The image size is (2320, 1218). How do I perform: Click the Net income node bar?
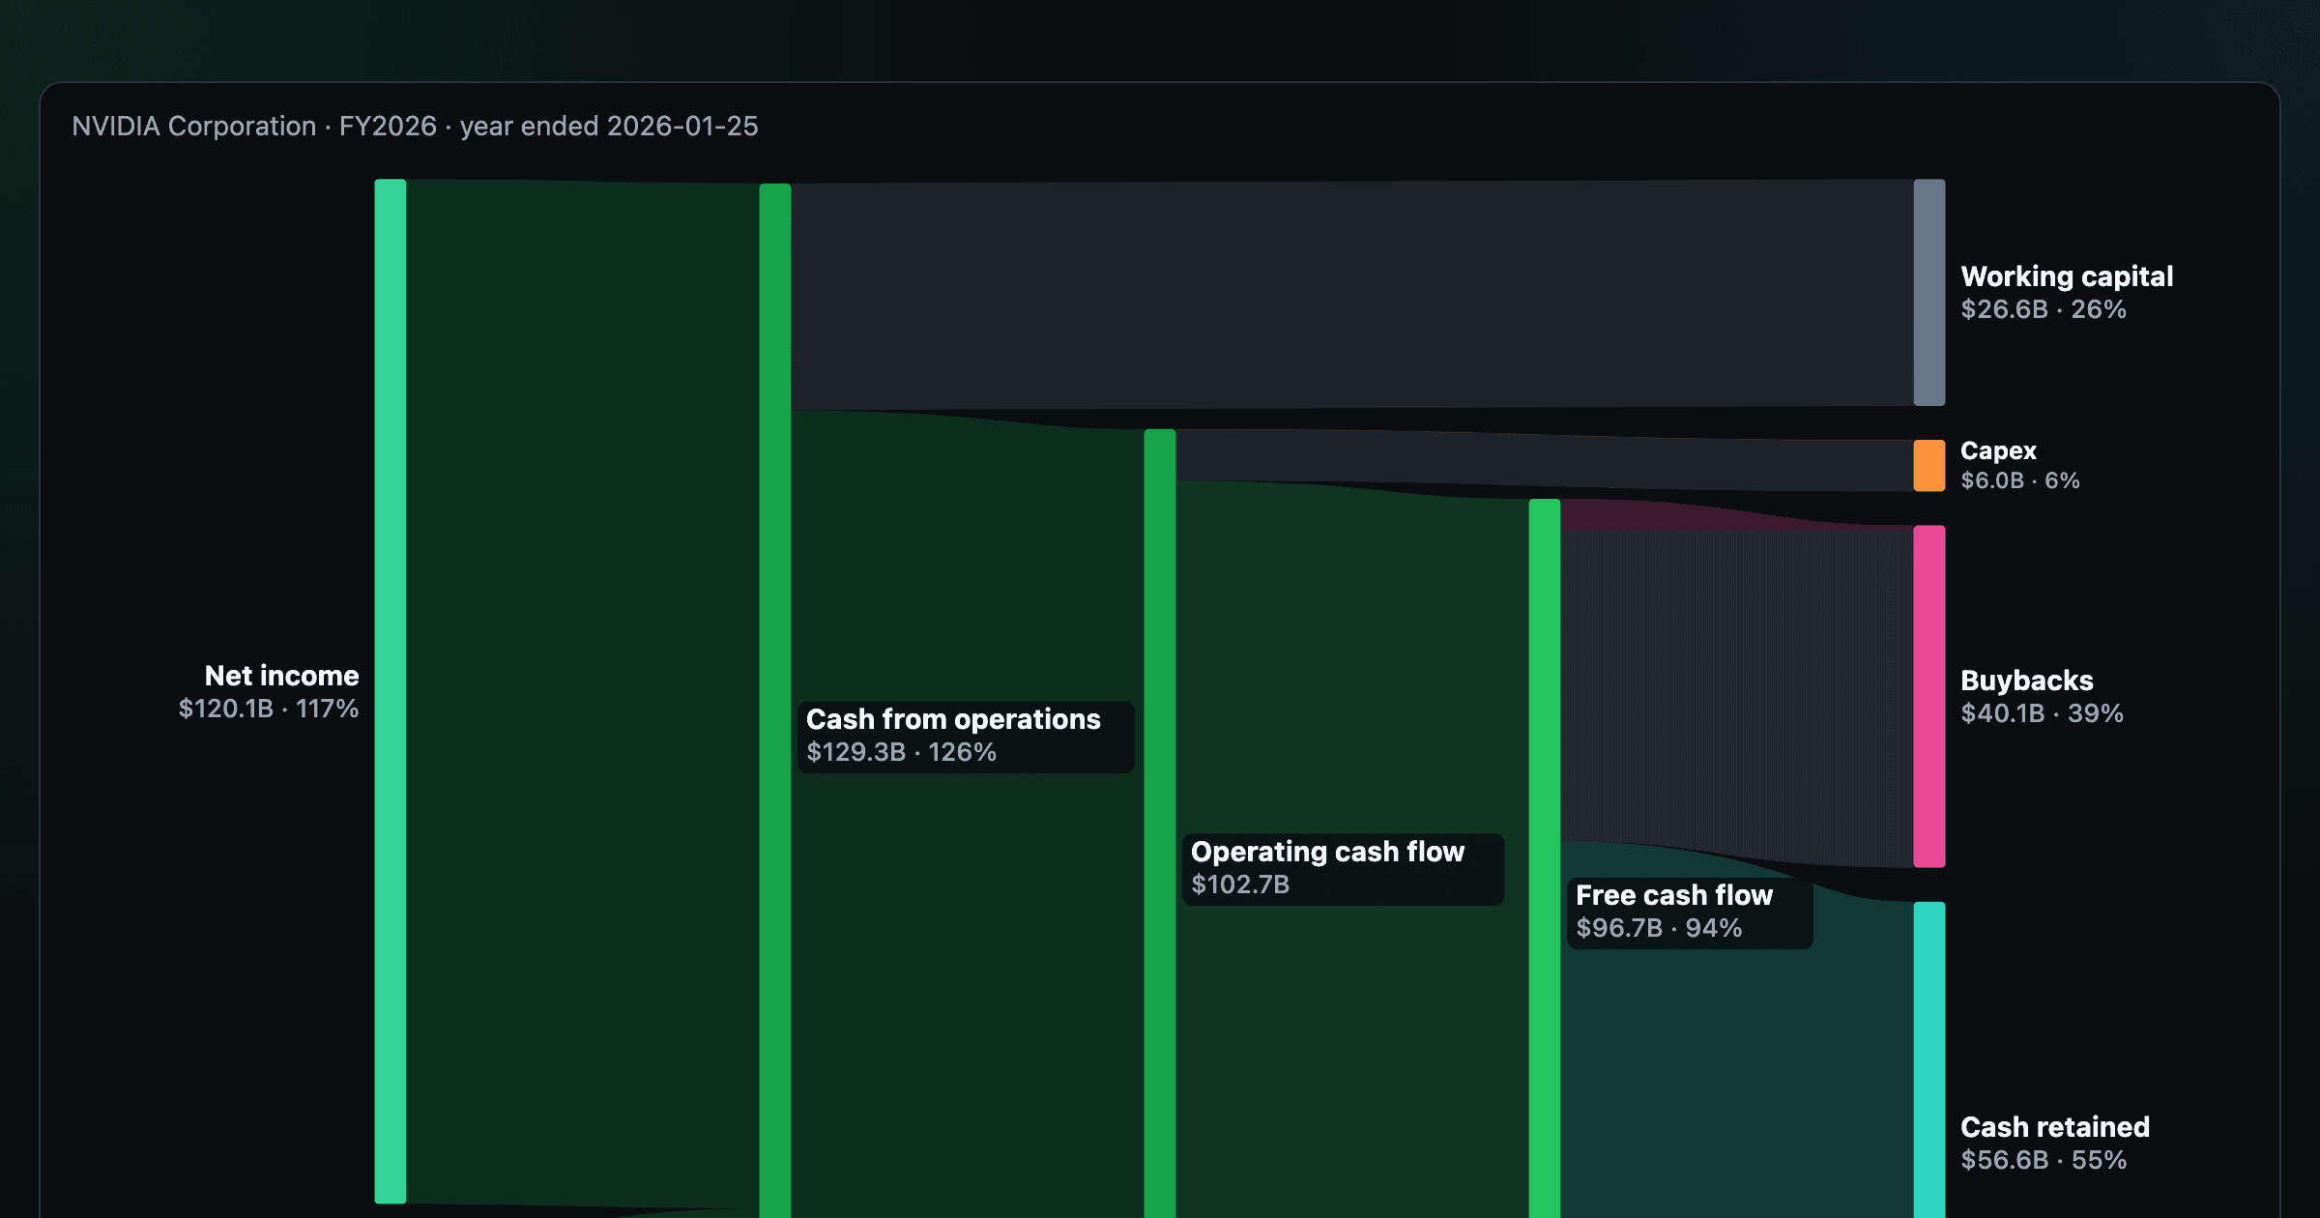391,691
